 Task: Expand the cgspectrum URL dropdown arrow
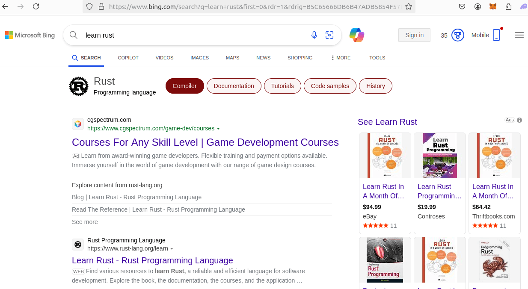coord(218,129)
